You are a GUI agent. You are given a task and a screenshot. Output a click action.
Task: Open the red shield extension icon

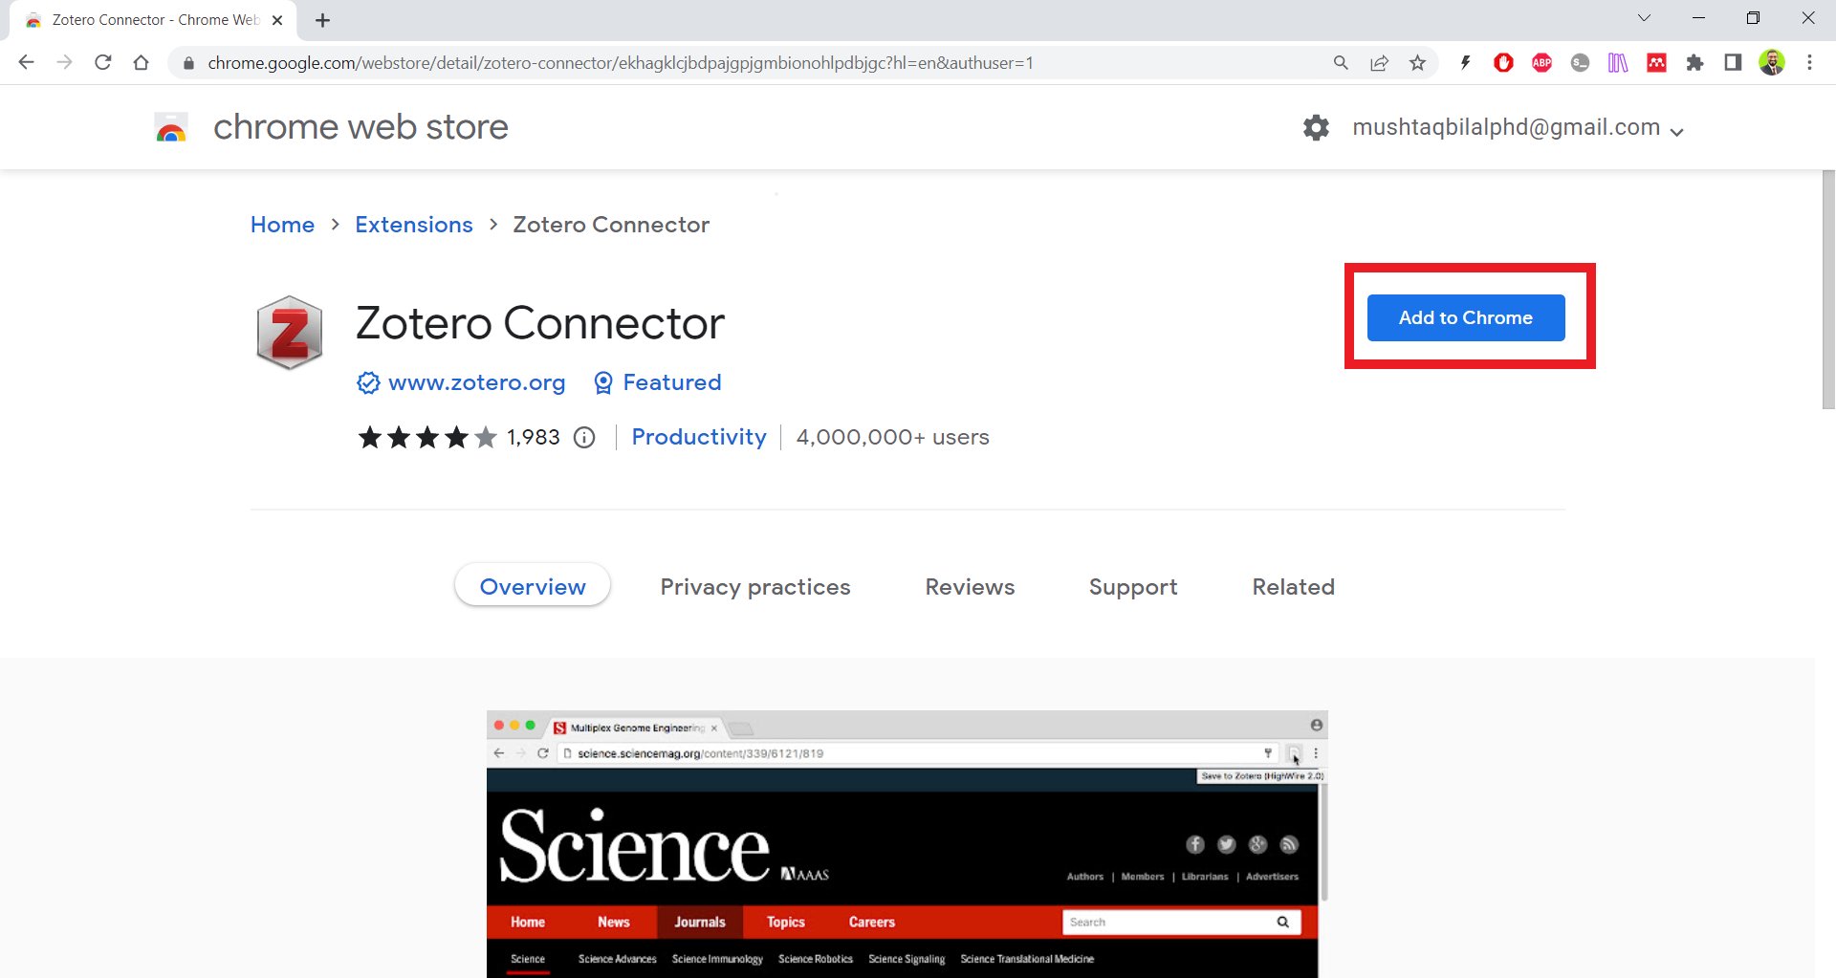(1503, 63)
